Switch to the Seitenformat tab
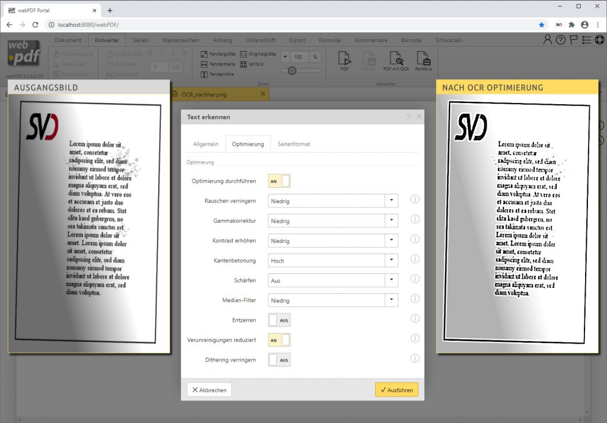The image size is (607, 423). pyautogui.click(x=293, y=144)
